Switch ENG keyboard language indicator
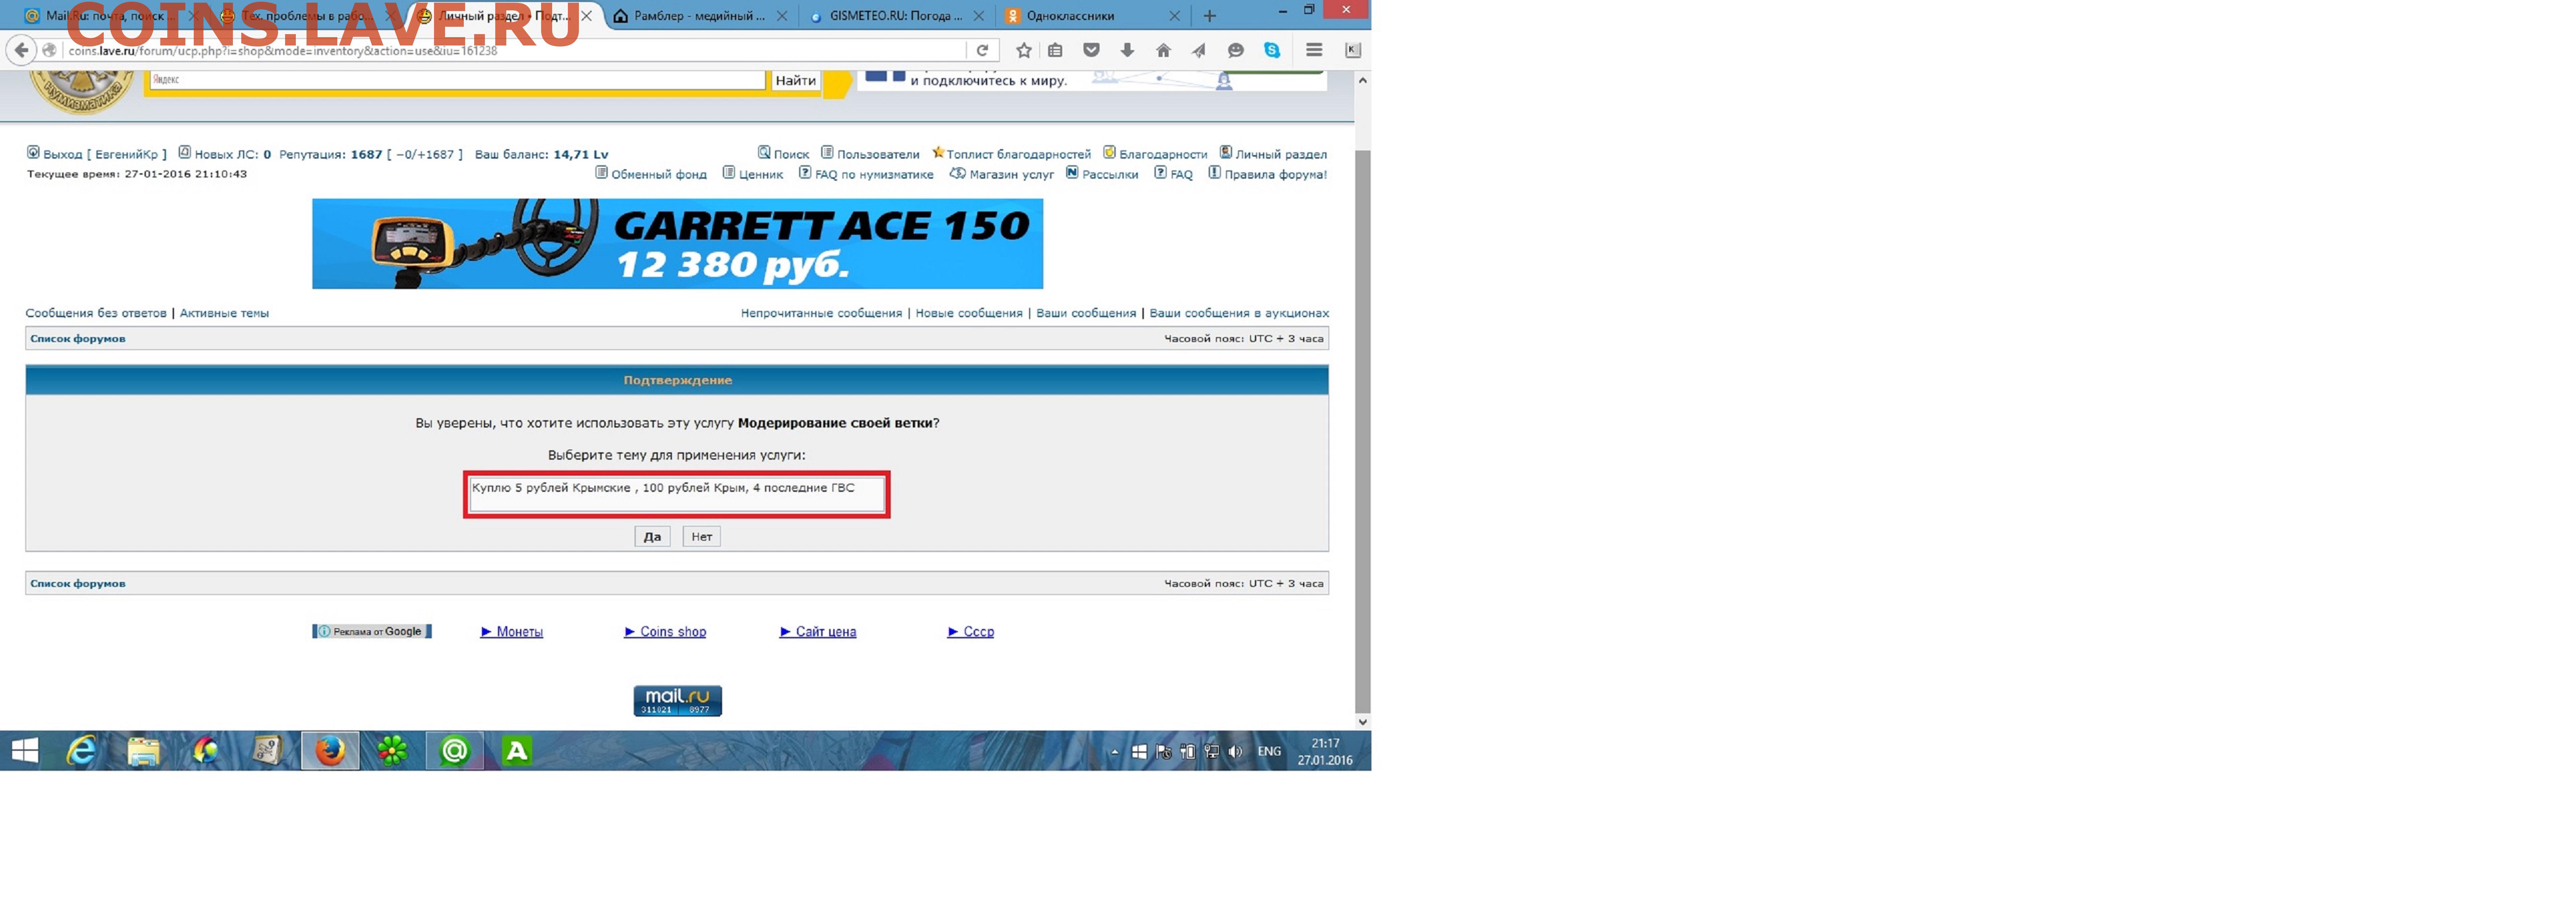The image size is (2576, 912). (1269, 752)
